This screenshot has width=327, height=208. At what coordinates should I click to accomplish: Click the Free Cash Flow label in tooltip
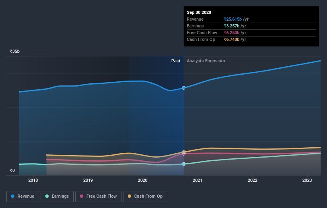point(202,33)
